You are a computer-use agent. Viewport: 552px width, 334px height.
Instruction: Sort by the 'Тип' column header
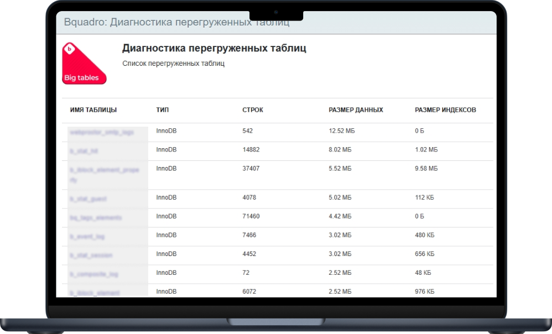point(163,110)
